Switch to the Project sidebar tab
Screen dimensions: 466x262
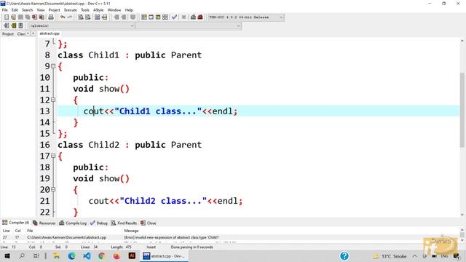[8, 34]
